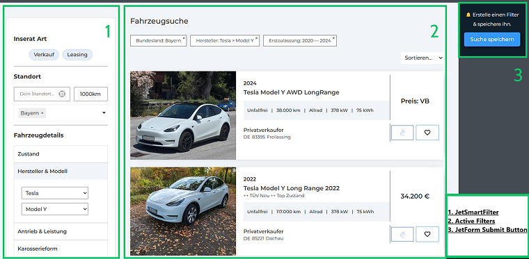Click the bell icon beside Erstelle einen Filter
Viewport: 529px width, 259px height.
pos(468,15)
